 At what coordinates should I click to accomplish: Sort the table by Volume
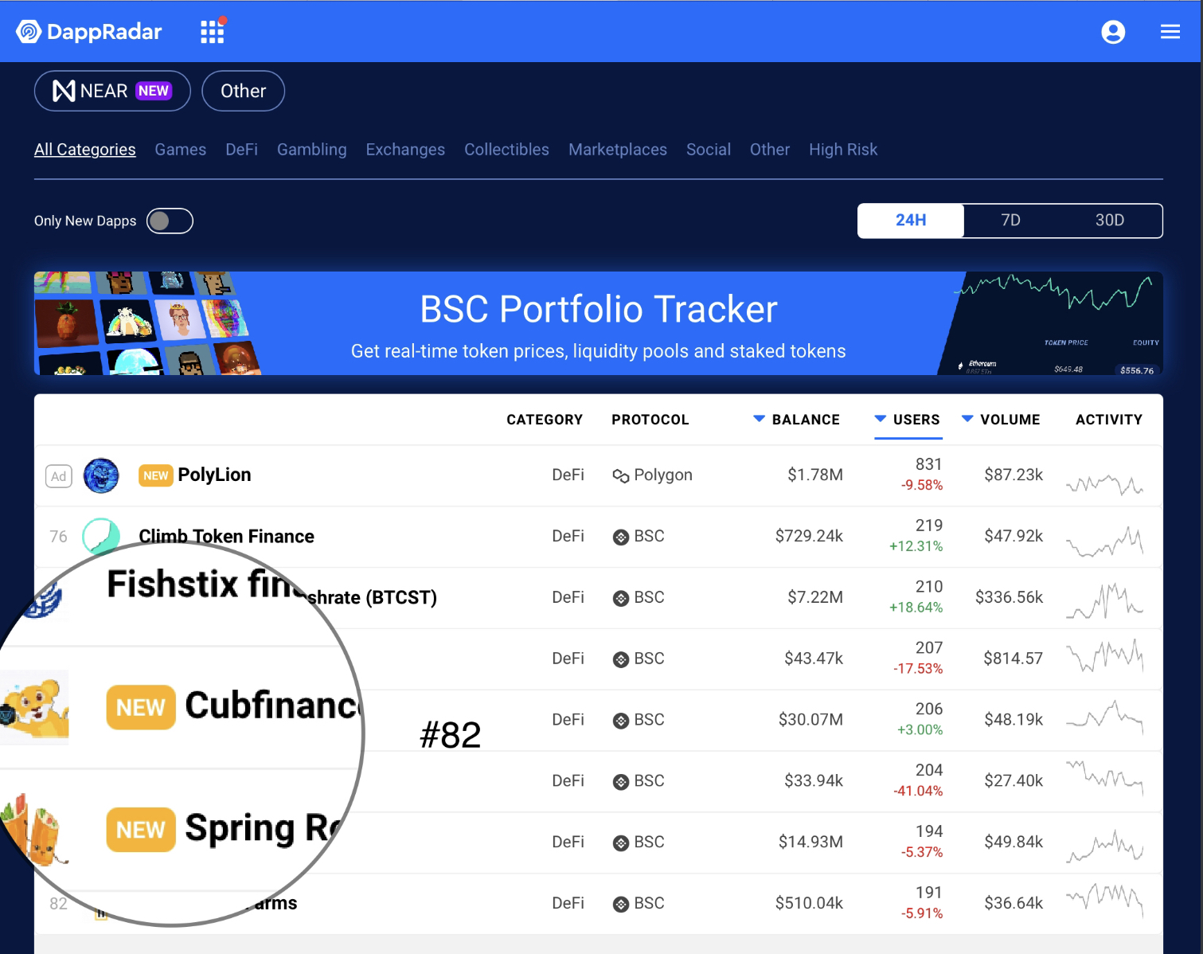coord(1001,420)
